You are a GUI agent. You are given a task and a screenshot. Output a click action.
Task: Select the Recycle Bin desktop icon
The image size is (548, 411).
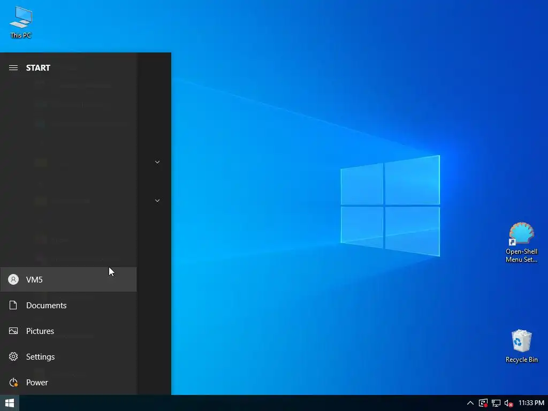(x=521, y=346)
